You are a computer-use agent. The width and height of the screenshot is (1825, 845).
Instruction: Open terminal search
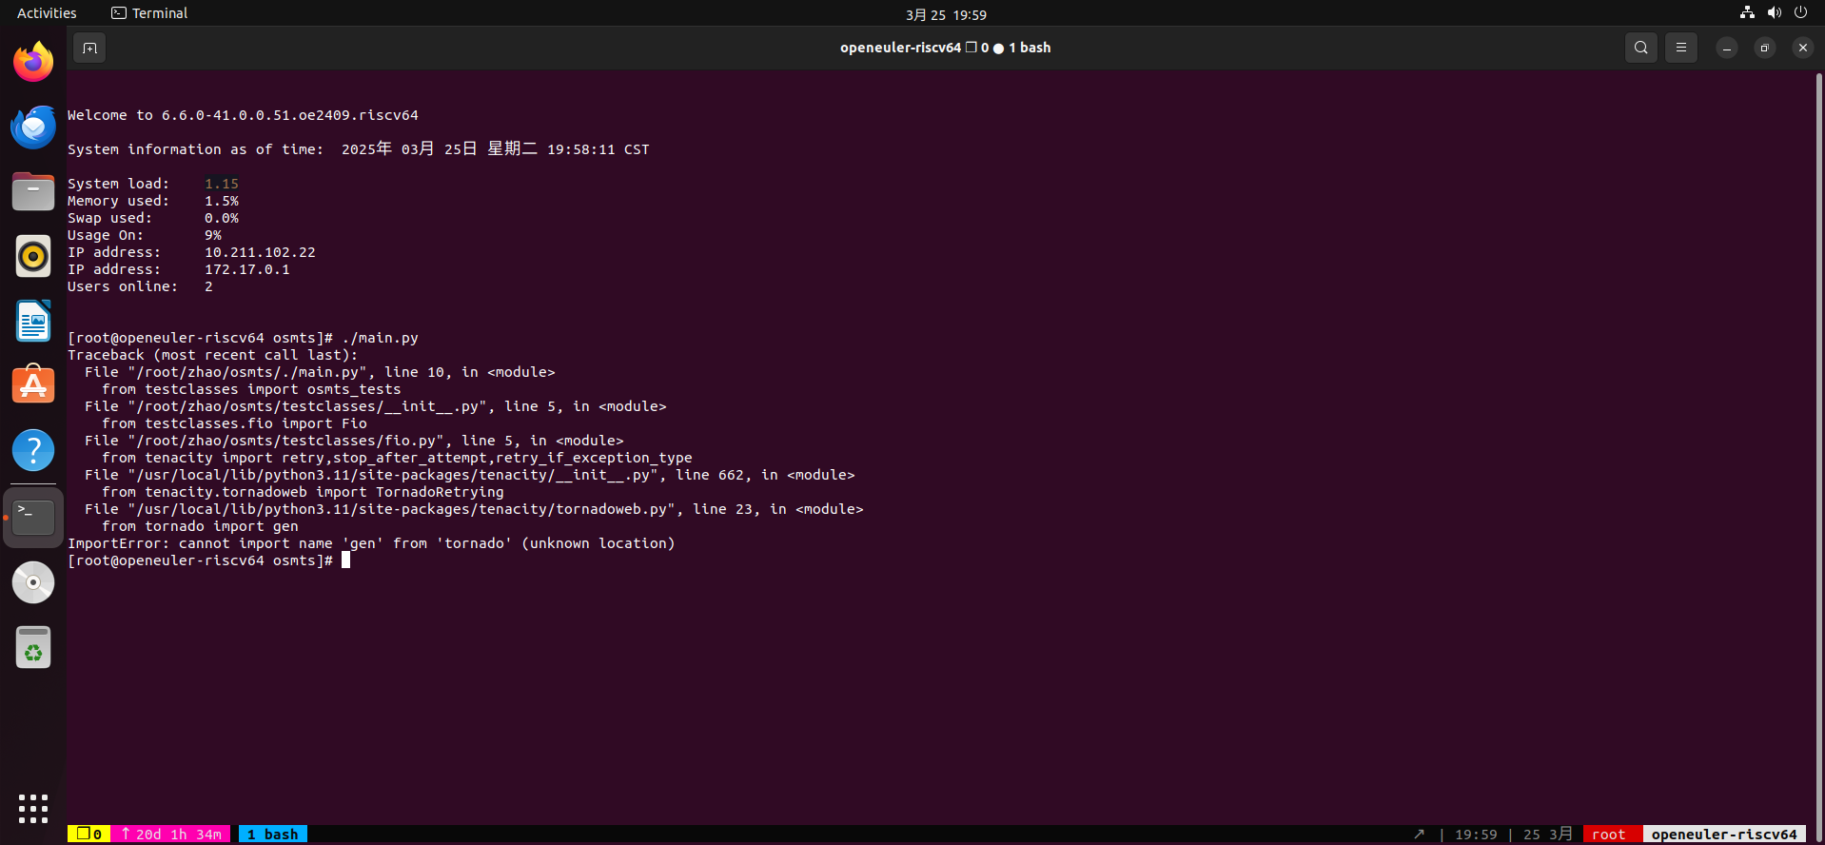pyautogui.click(x=1641, y=48)
